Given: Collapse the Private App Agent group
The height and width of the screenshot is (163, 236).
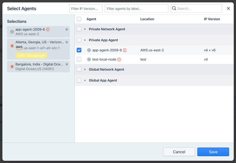Looking at the screenshot, I should click(x=85, y=40).
